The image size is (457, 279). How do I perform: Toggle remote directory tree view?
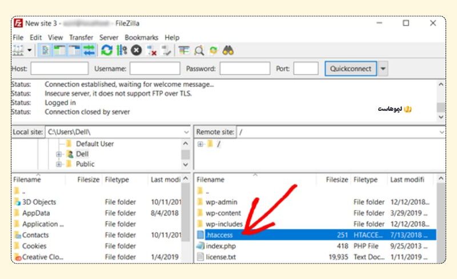click(x=74, y=51)
